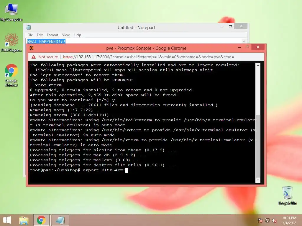Click the 'Removing xterm (366-1+deb11u1)' line
The width and height of the screenshot is (302, 226).
point(75,115)
